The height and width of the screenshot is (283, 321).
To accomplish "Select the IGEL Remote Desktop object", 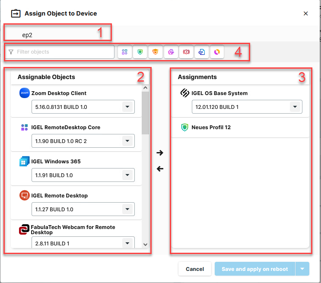I will point(59,196).
